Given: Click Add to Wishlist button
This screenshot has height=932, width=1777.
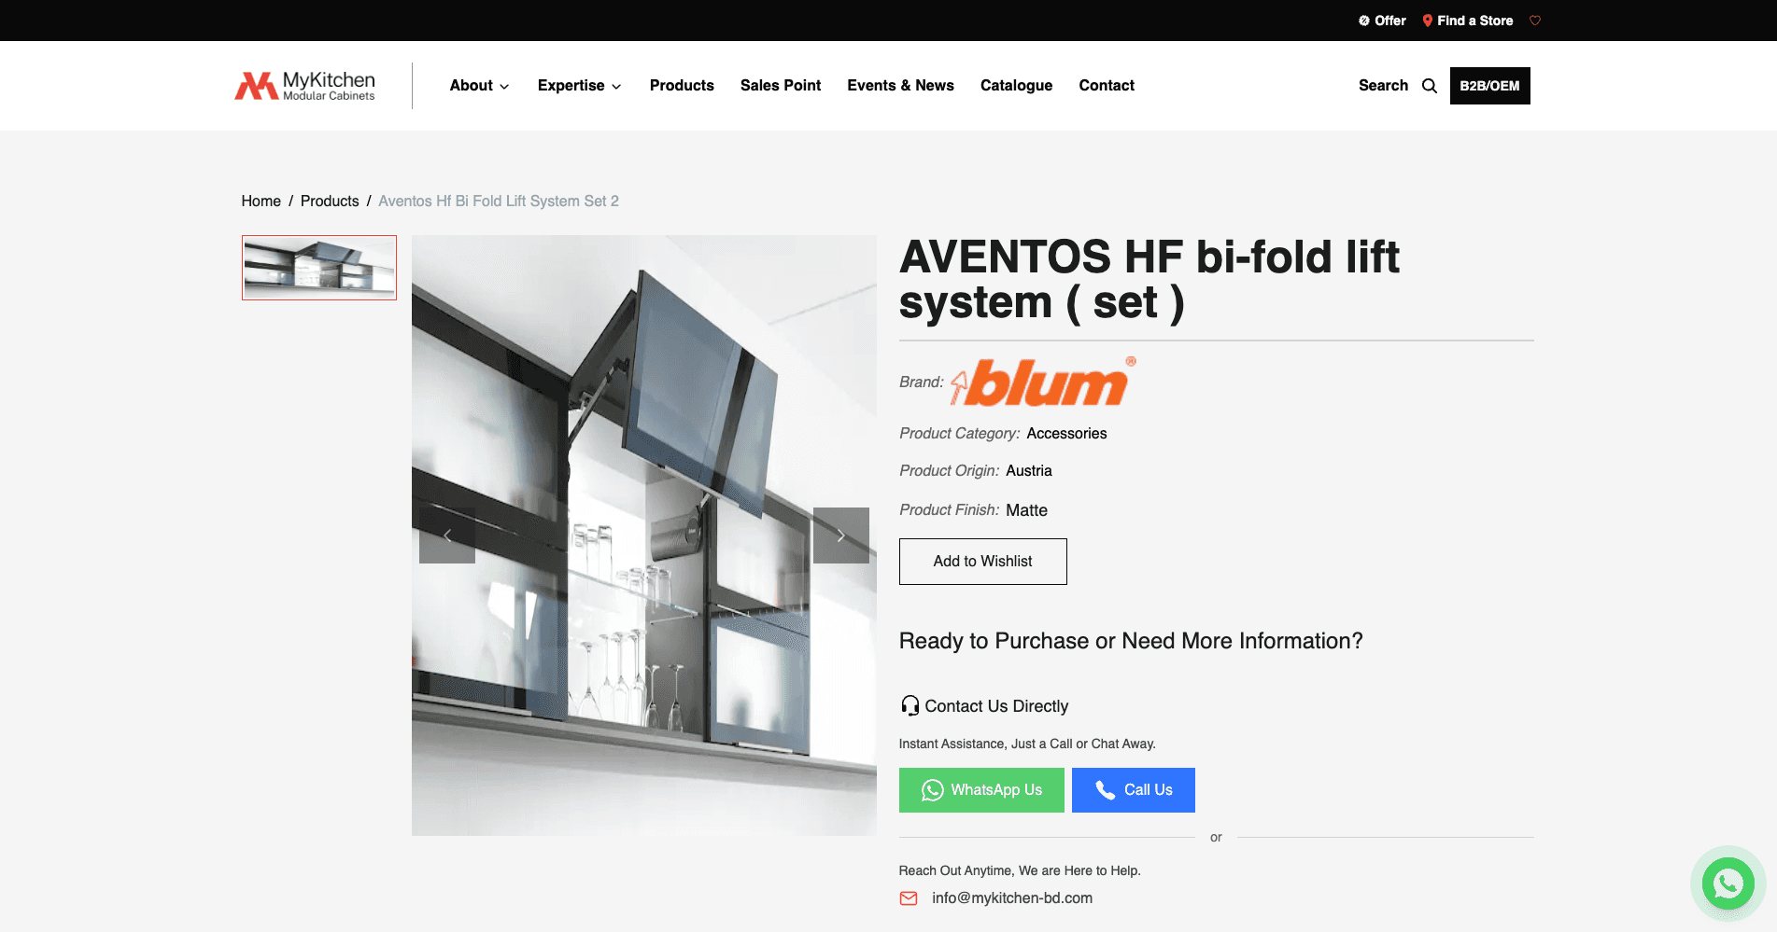Looking at the screenshot, I should pos(982,562).
